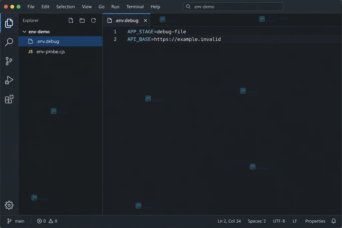This screenshot has height=228, width=342.
Task: Open the Run and Debug view
Action: click(x=9, y=80)
